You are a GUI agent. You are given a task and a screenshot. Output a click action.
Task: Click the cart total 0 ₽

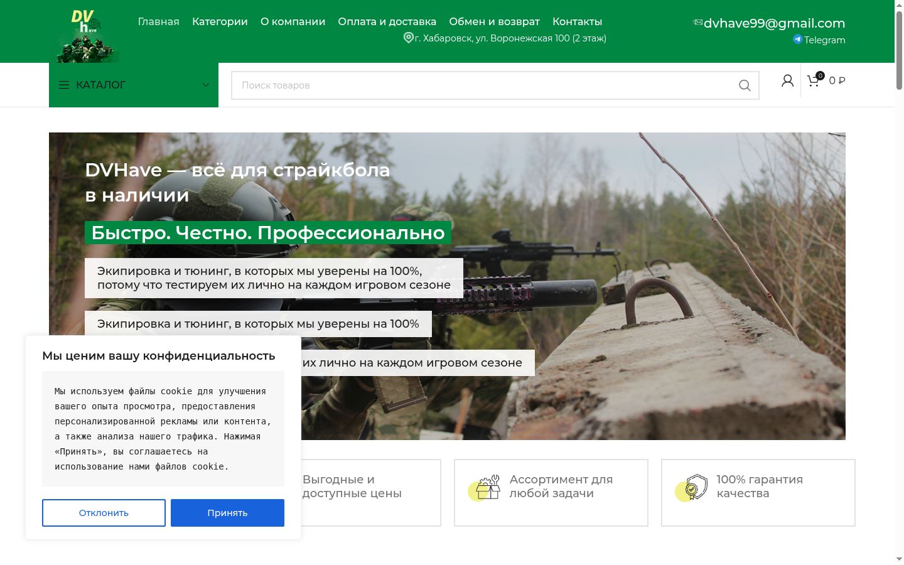(x=837, y=80)
